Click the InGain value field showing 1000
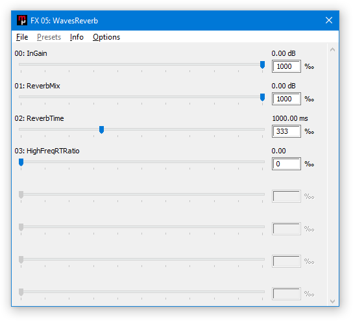The height and width of the screenshot is (321, 353). click(x=286, y=66)
